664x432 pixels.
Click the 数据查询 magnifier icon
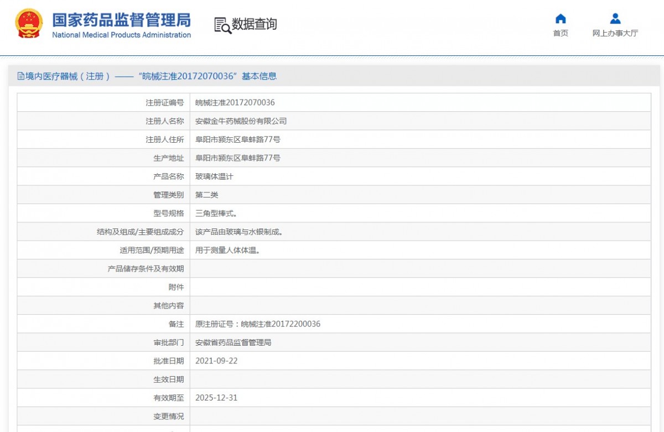(222, 25)
